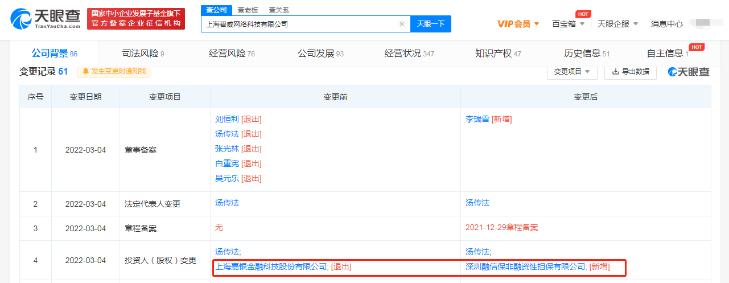Open the 天眼企服 dropdown menu
This screenshot has height=283, width=729.
pyautogui.click(x=617, y=24)
